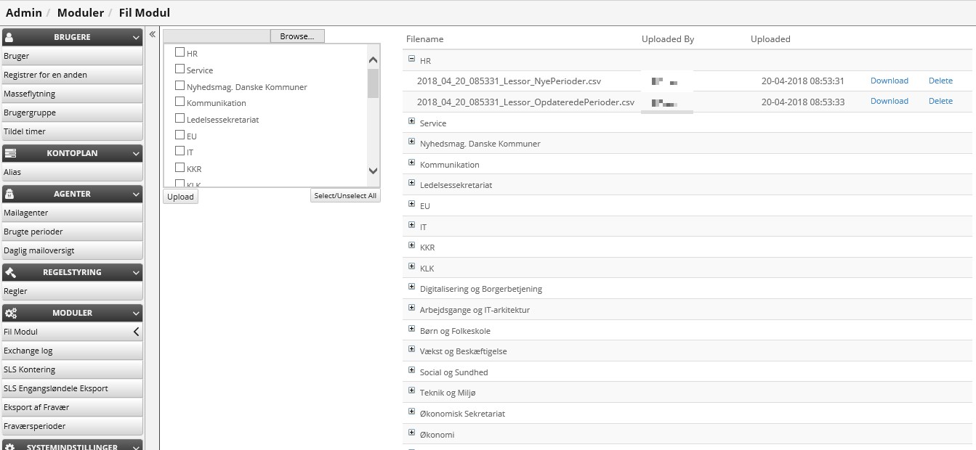Screen dimensions: 976x450
Task: Click the Select/Unselect All button
Action: click(344, 196)
